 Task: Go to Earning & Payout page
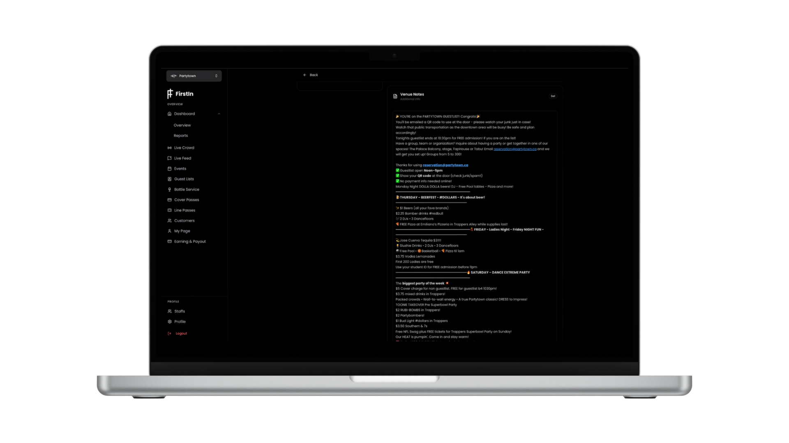point(189,242)
